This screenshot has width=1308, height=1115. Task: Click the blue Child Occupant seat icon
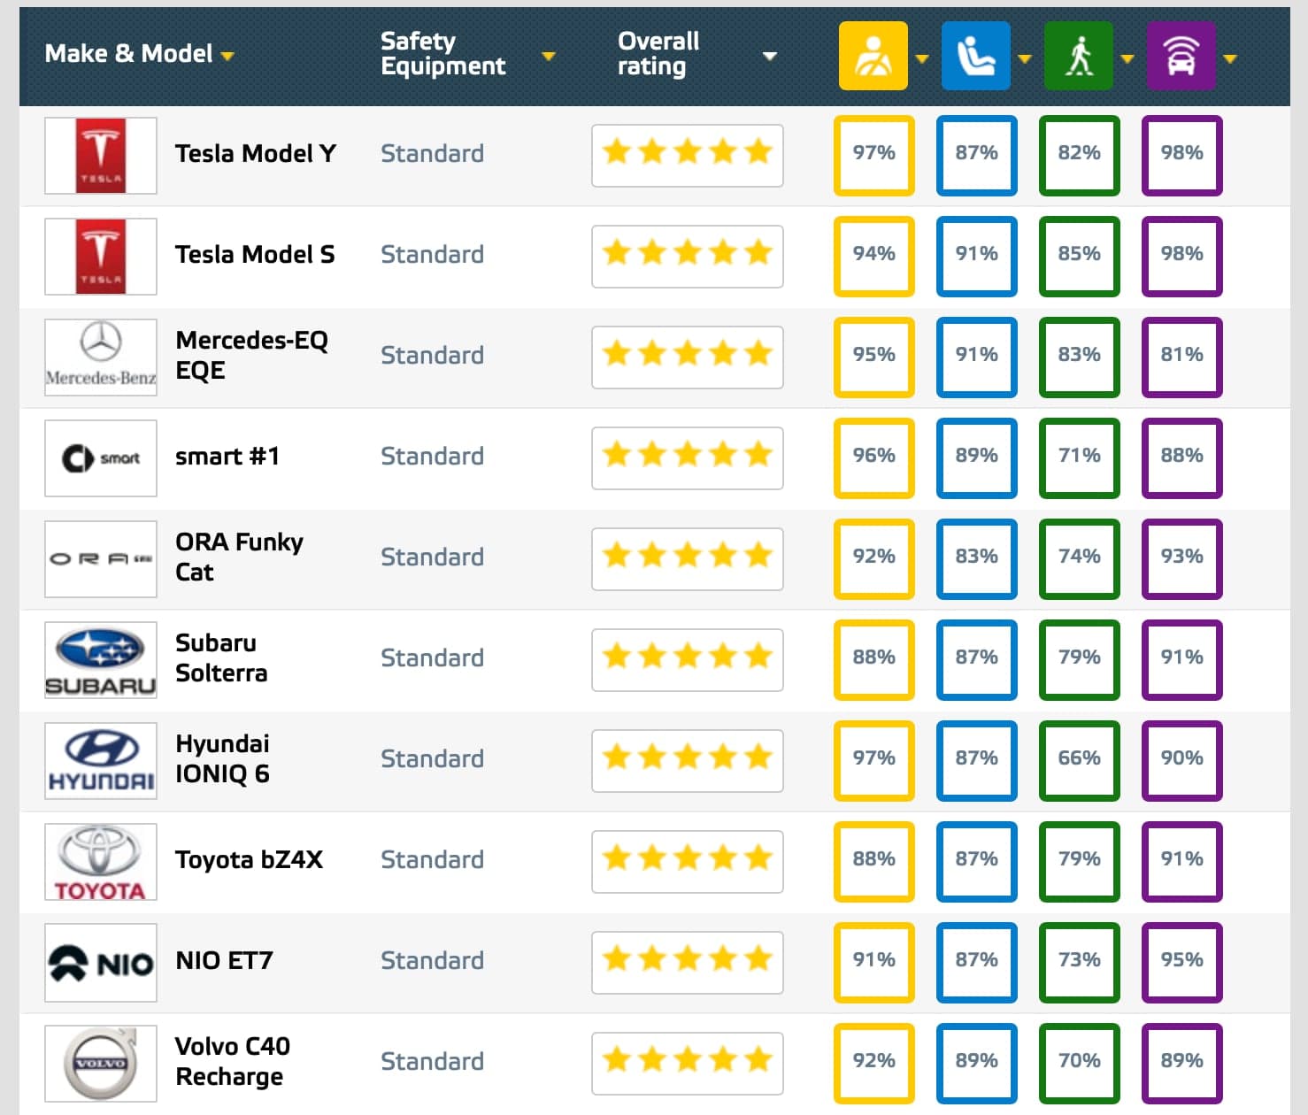(x=975, y=56)
